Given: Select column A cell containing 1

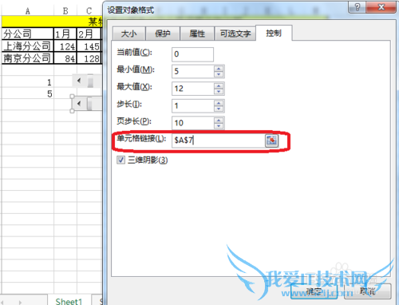Looking at the screenshot, I should tap(27, 82).
